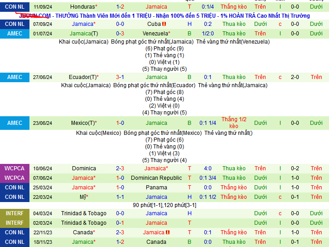
Task: Click the WCPCA badge in the Dominica row
Action: [x=15, y=168]
